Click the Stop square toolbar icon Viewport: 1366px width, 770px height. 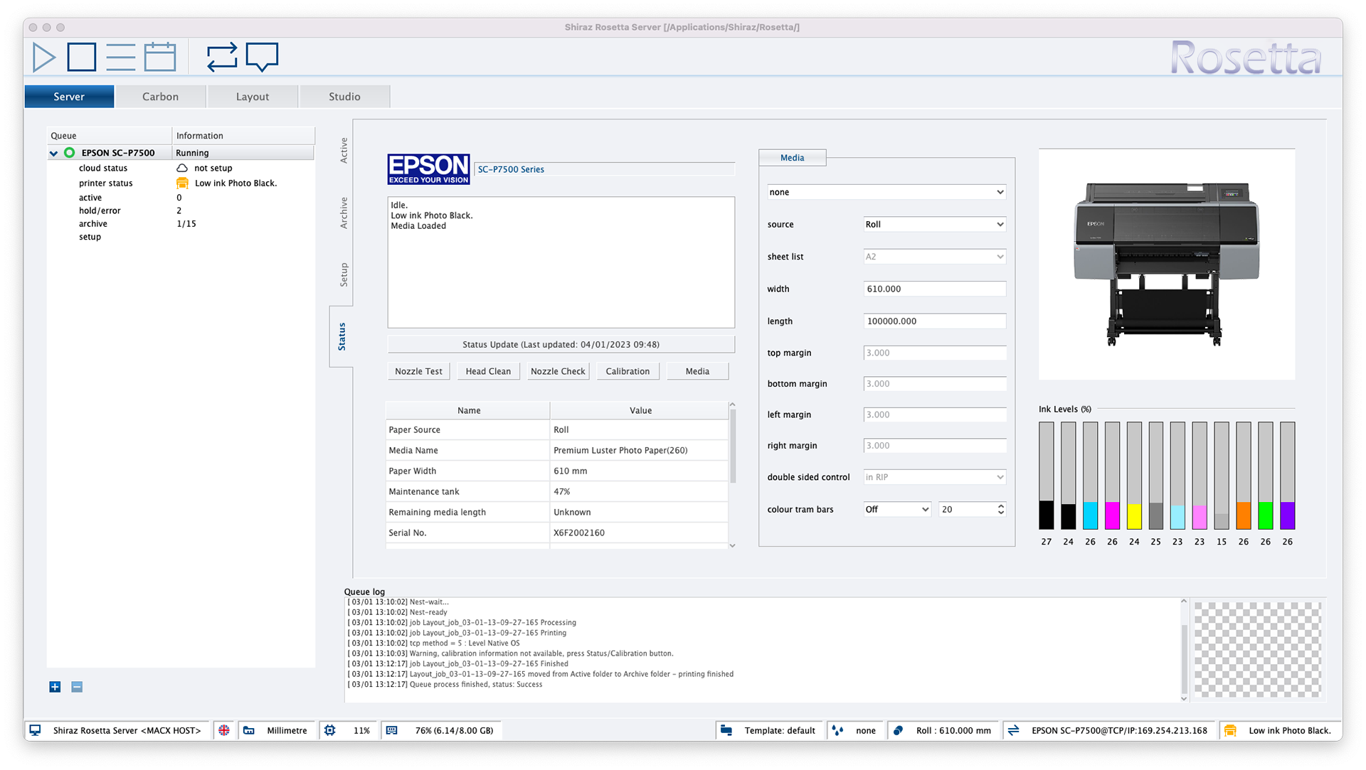click(82, 57)
